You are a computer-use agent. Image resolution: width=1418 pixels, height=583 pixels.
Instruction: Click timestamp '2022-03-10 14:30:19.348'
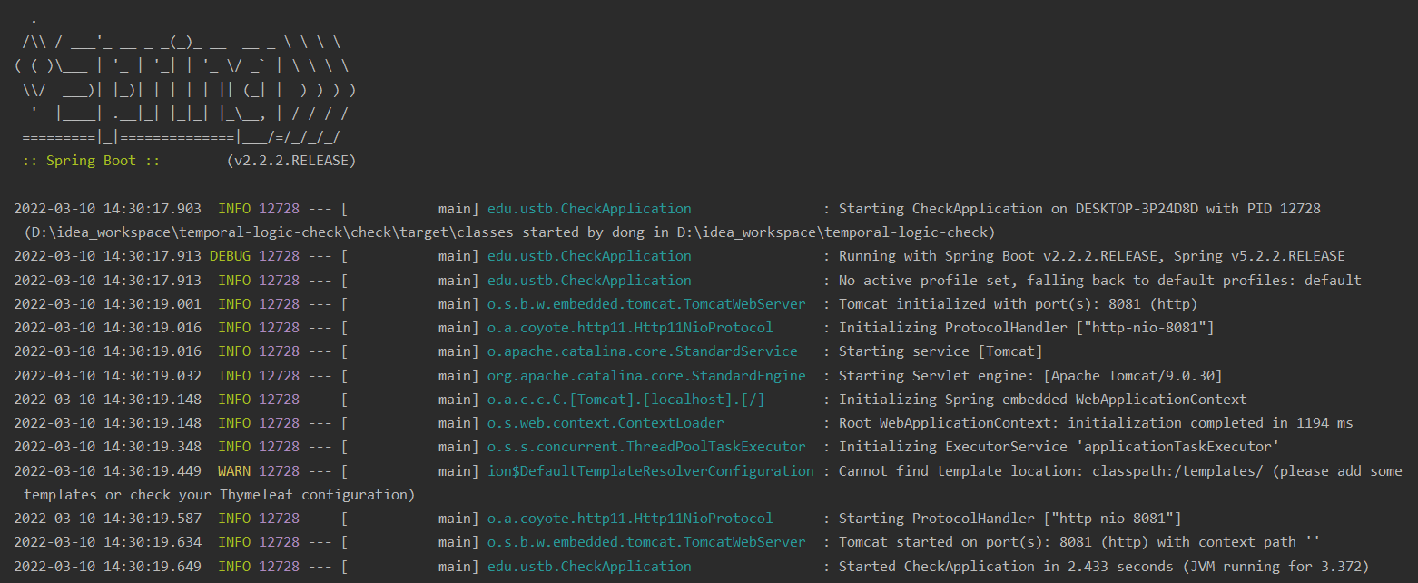pos(108,447)
